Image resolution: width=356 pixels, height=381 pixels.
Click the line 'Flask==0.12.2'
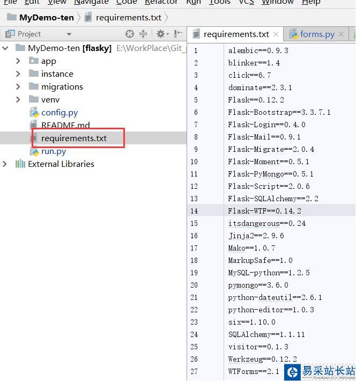click(256, 100)
